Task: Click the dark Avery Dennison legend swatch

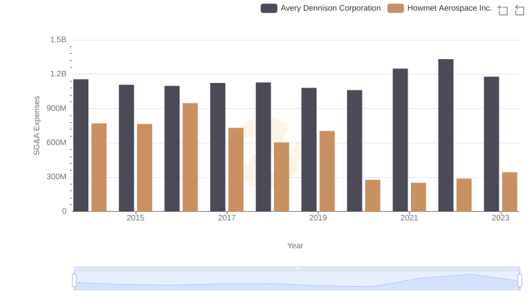Action: click(269, 8)
